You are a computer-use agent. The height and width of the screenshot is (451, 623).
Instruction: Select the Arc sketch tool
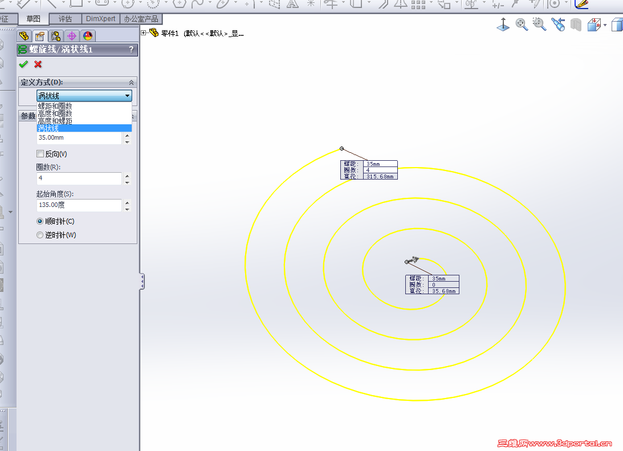153,4
